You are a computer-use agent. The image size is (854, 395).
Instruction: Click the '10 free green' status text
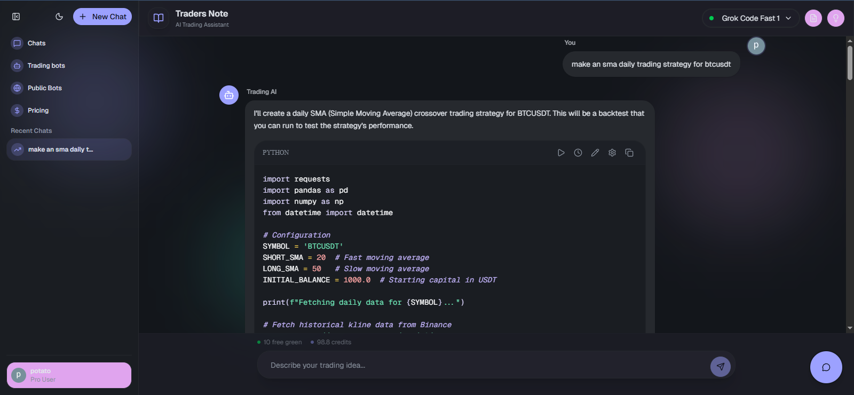[x=282, y=342]
